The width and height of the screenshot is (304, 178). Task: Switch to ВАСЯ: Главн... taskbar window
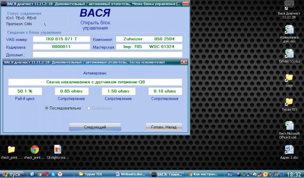coord(167,174)
